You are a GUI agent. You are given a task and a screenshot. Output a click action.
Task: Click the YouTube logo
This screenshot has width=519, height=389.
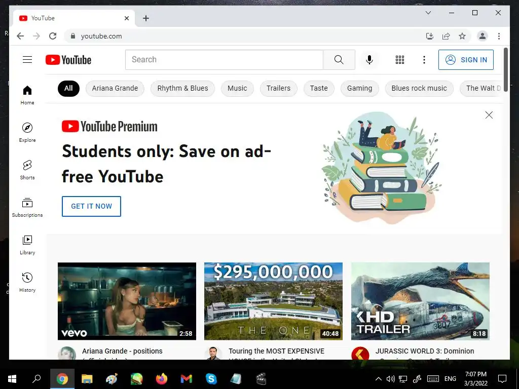[68, 60]
